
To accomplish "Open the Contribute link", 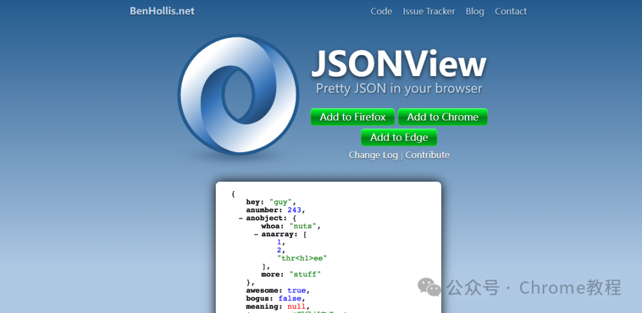I will point(427,155).
